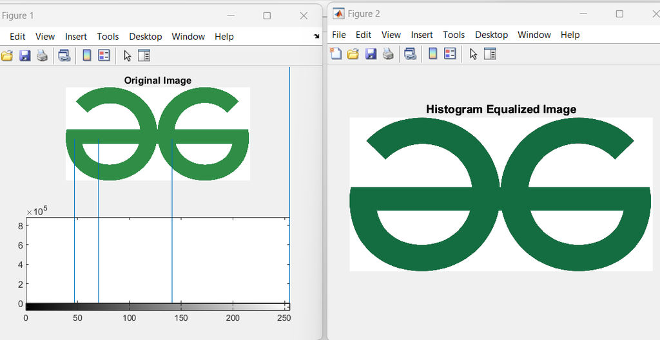
Task: Click New Figure icon in Figure 2
Action: pyautogui.click(x=336, y=54)
